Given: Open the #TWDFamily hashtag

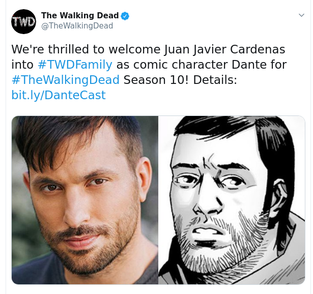Looking at the screenshot, I should pos(75,65).
